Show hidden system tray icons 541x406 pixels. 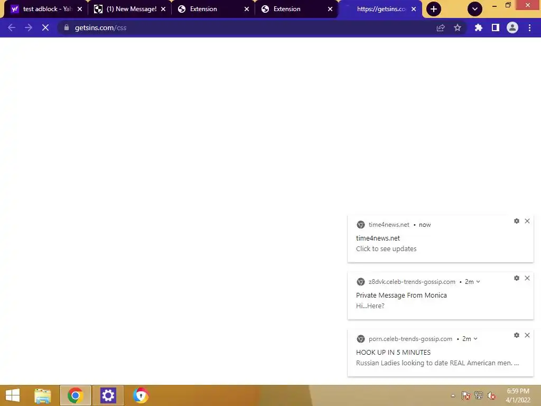453,395
